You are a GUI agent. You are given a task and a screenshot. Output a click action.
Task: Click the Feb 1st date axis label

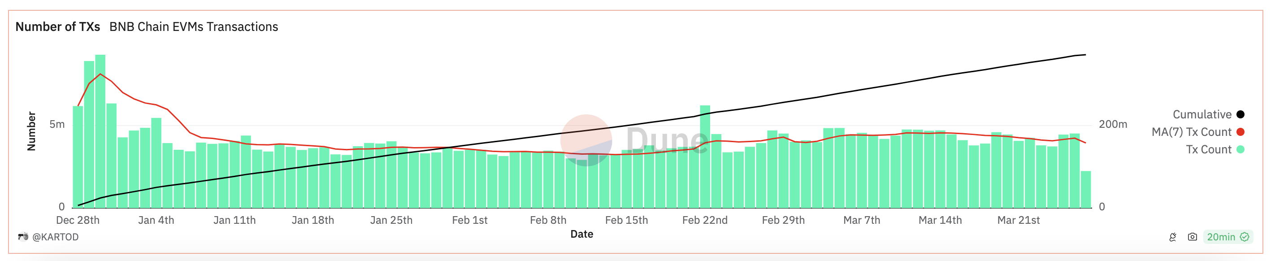470,220
